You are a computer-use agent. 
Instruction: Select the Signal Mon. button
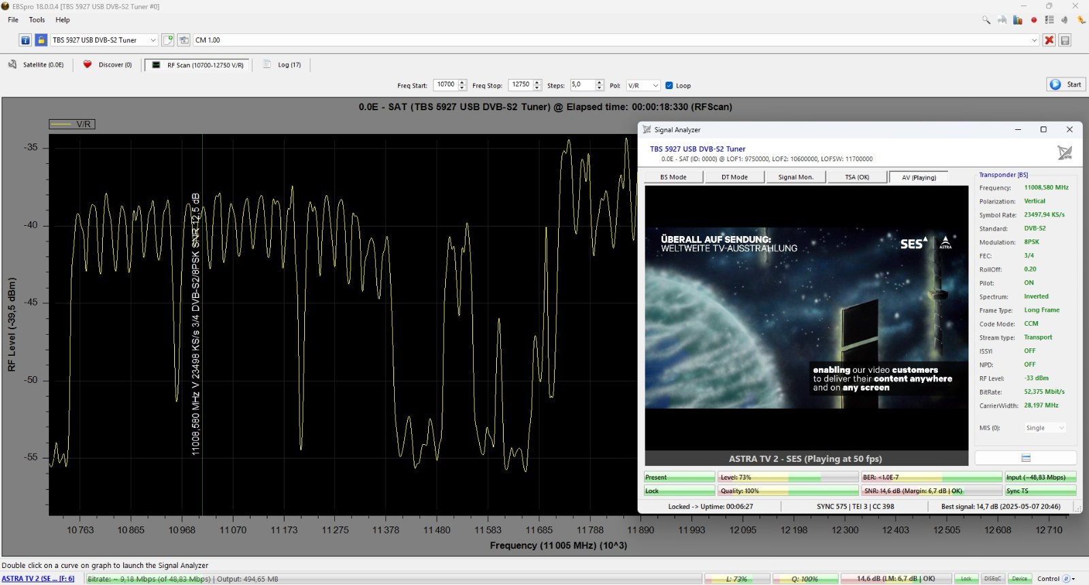click(x=796, y=177)
